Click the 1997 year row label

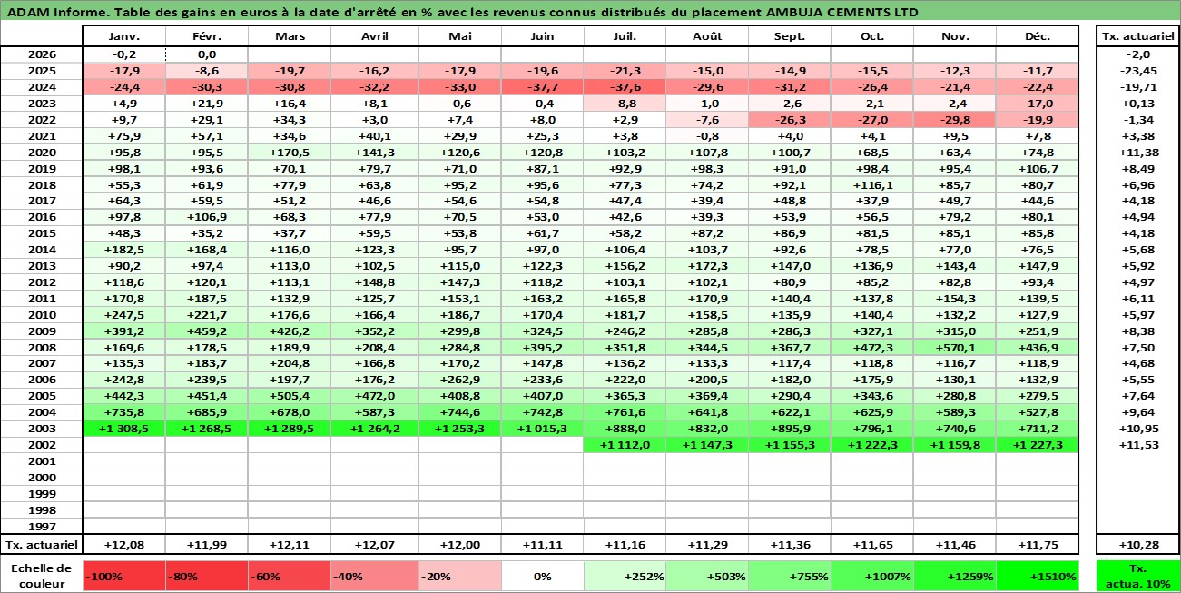pyautogui.click(x=41, y=527)
